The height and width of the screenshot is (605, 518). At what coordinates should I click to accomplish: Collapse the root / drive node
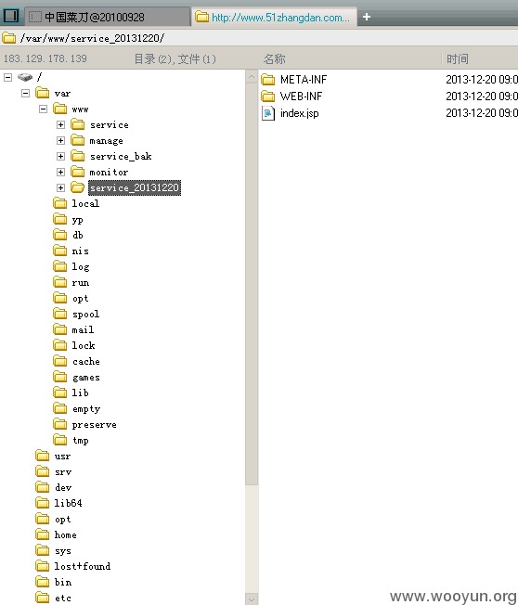(x=7, y=78)
